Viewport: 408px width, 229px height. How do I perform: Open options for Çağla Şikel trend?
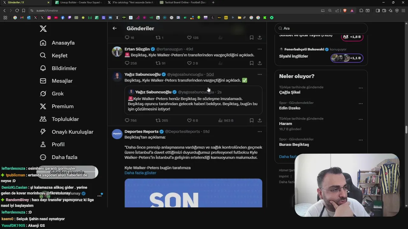[x=361, y=88]
